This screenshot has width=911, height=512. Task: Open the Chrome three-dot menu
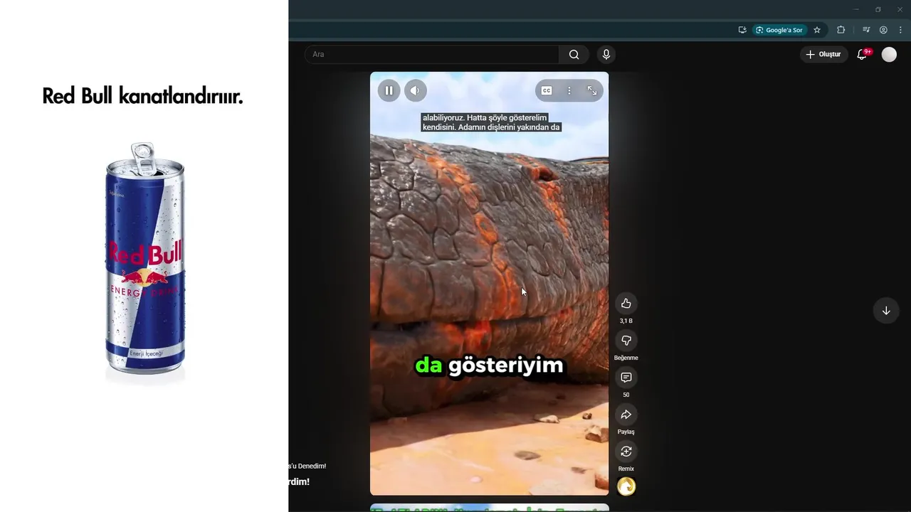[x=900, y=30]
